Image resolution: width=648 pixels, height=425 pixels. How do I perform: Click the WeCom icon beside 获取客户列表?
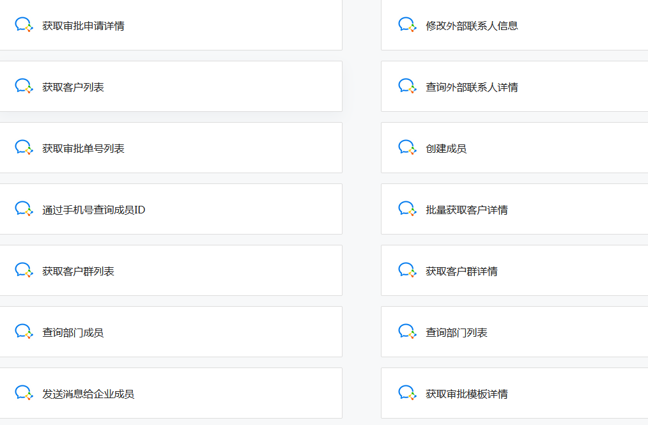[x=24, y=86]
